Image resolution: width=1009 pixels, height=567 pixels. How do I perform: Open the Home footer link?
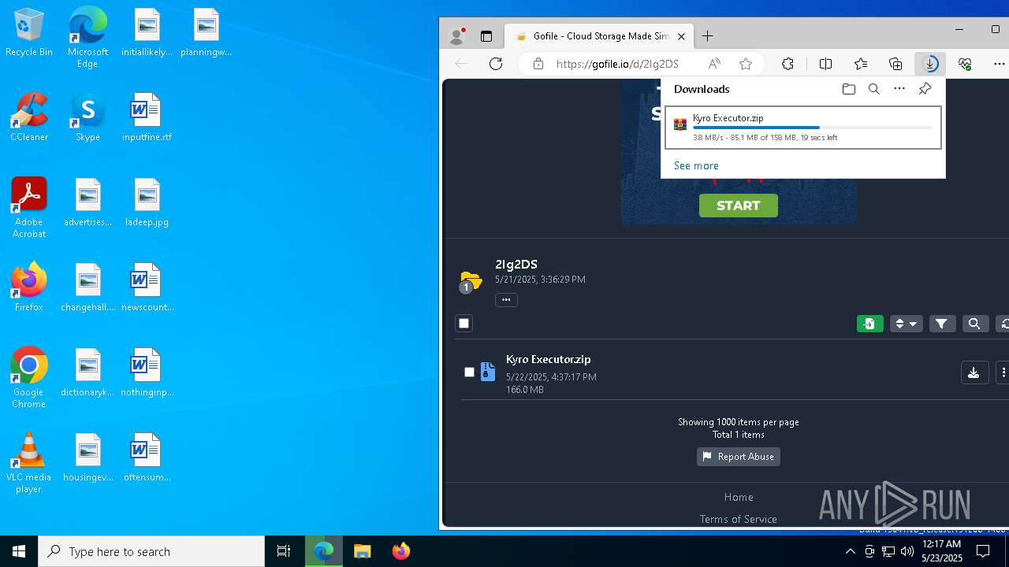pos(739,497)
